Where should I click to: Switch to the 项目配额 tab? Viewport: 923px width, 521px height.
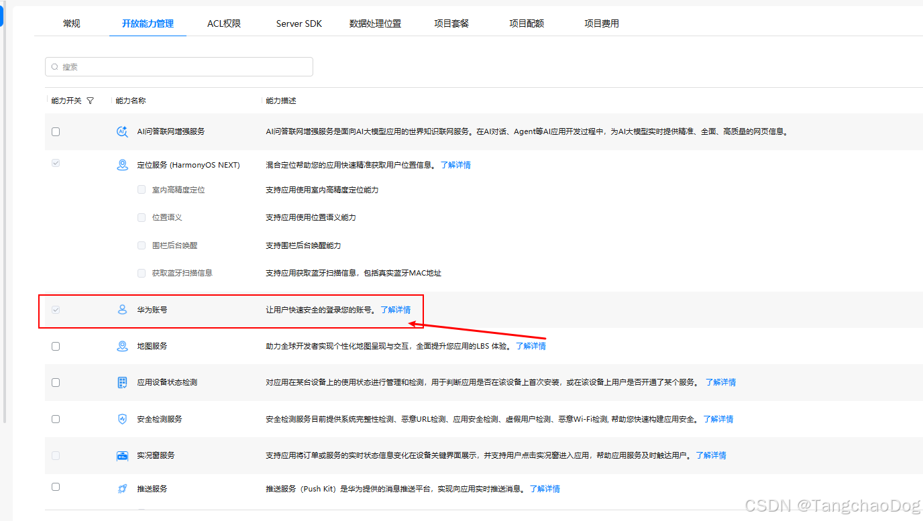[527, 23]
